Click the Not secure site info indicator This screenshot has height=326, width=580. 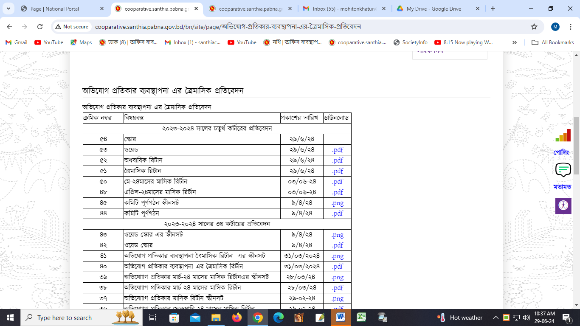70,27
